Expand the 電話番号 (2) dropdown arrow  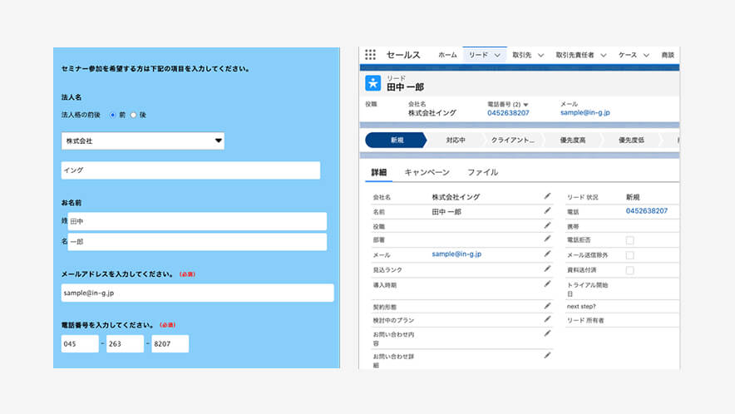coord(525,104)
